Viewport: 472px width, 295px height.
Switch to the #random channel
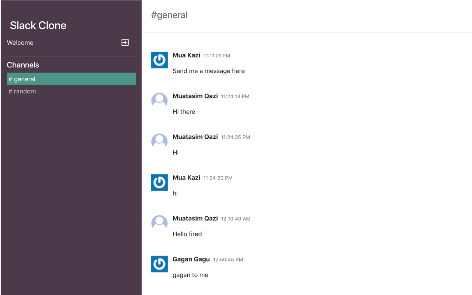22,91
